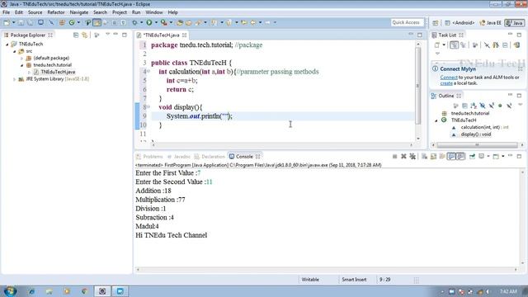The height and width of the screenshot is (297, 528).
Task: Switch to the Android perspective button
Action: [460, 23]
